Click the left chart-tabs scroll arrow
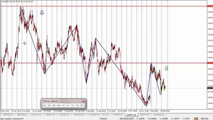Image resolution: width=213 pixels, height=120 pixels. click(209, 115)
